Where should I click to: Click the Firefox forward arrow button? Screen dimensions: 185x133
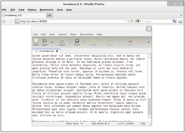coord(11,21)
